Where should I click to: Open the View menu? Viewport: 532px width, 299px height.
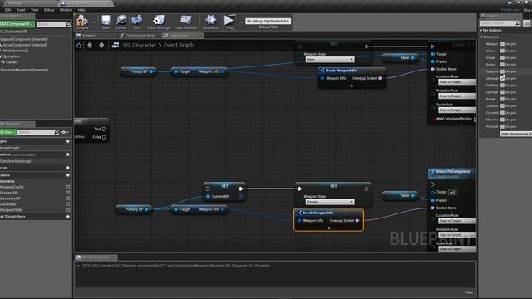click(x=35, y=10)
